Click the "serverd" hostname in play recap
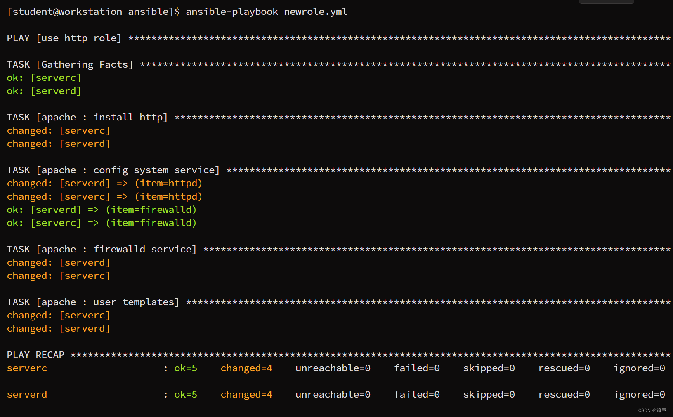Viewport: 673px width, 417px height. click(x=27, y=395)
